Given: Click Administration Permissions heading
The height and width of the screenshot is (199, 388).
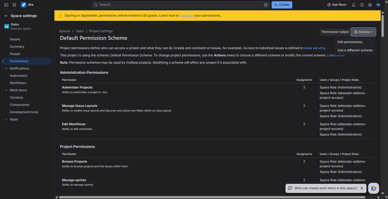Looking at the screenshot, I should (x=84, y=73).
